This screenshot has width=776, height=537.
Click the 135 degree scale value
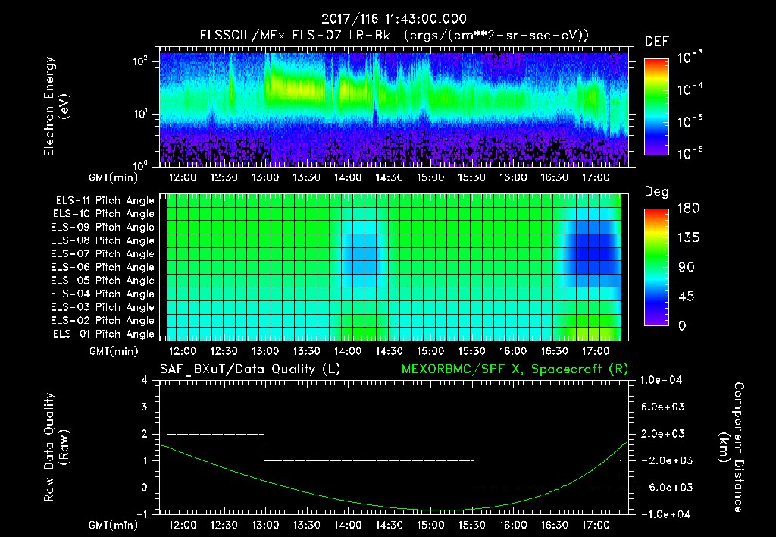click(x=688, y=237)
